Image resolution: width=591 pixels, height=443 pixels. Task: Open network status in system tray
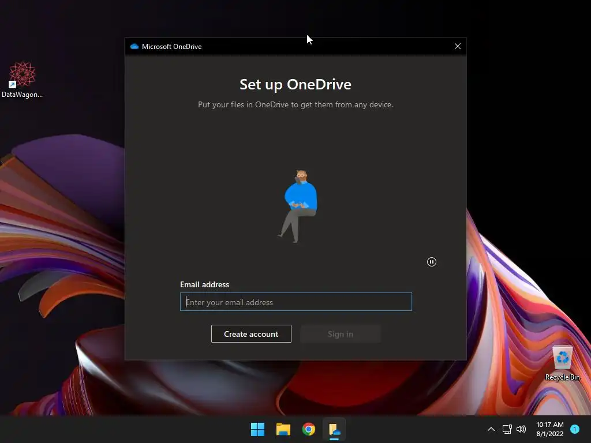507,429
